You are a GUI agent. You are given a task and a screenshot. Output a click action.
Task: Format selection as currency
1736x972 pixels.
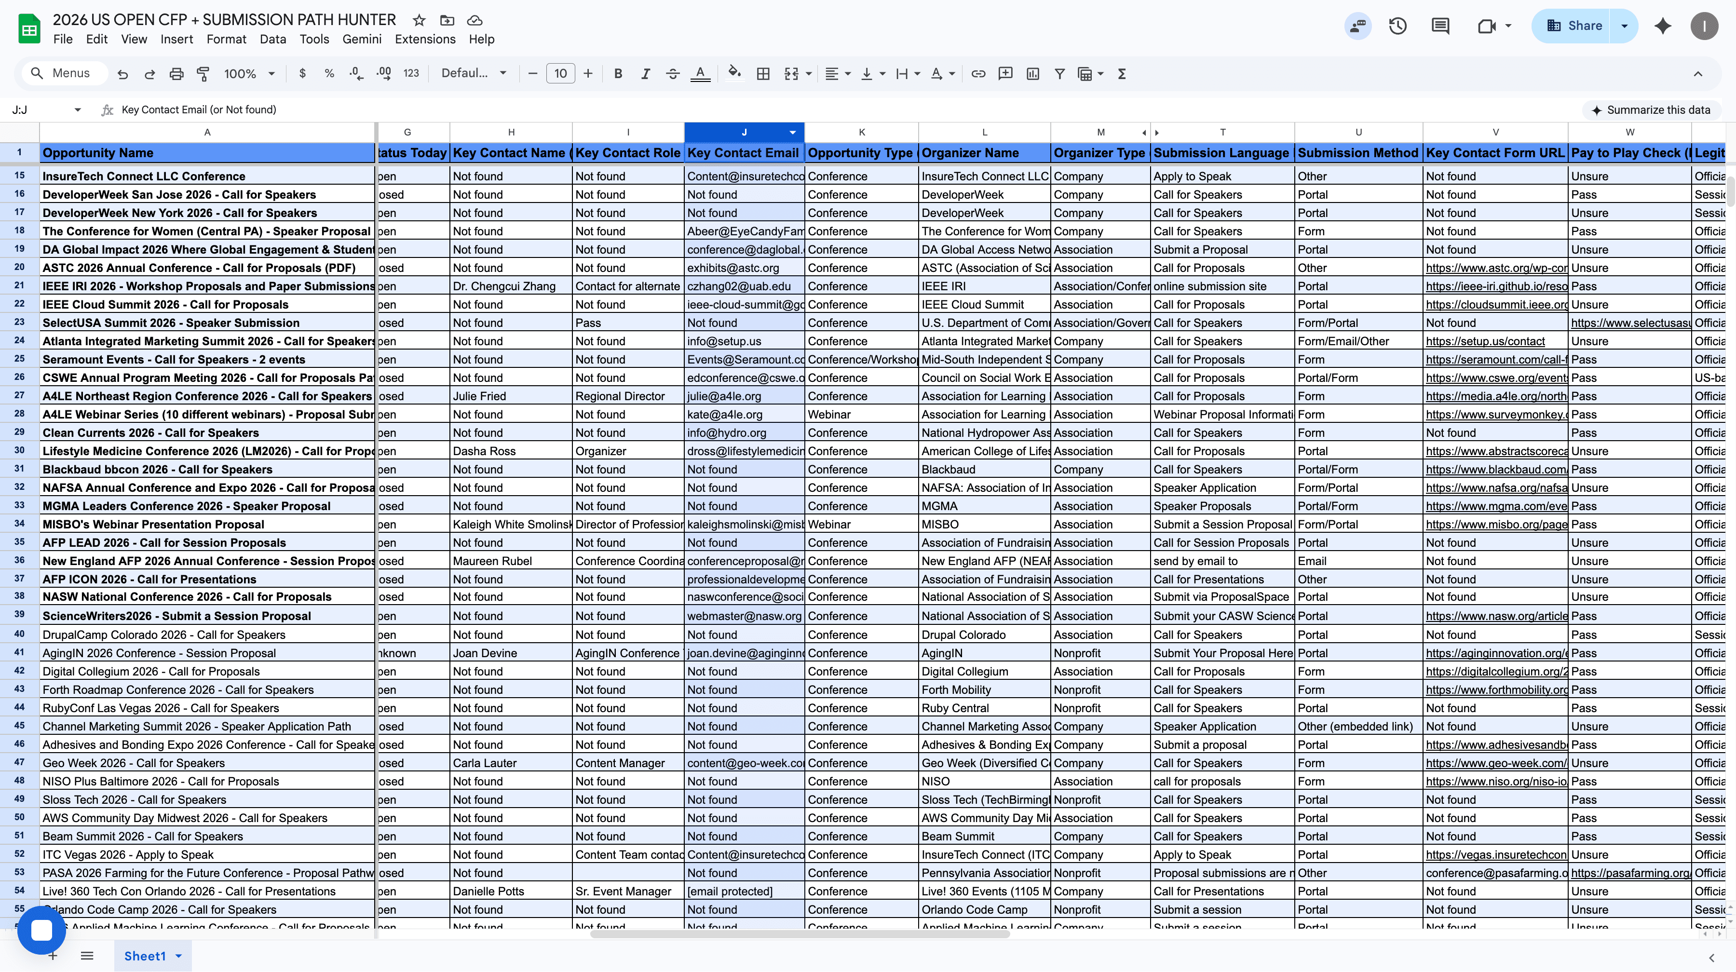(302, 74)
